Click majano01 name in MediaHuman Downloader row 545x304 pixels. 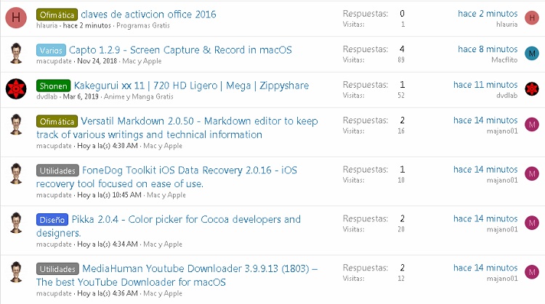point(502,279)
